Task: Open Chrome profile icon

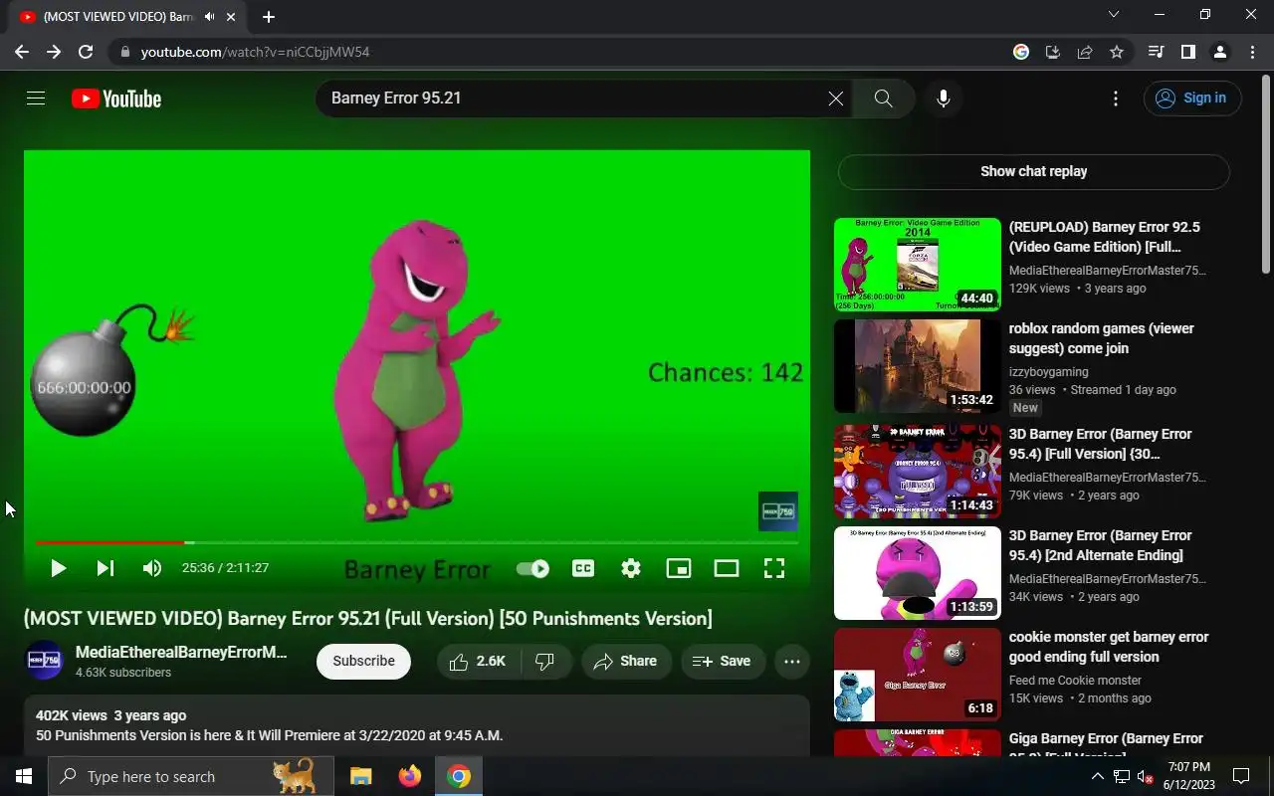Action: pyautogui.click(x=1219, y=52)
